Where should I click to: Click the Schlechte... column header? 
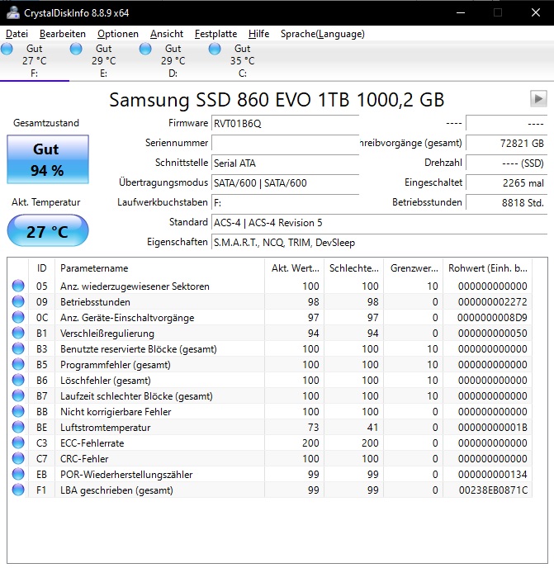coord(353,268)
